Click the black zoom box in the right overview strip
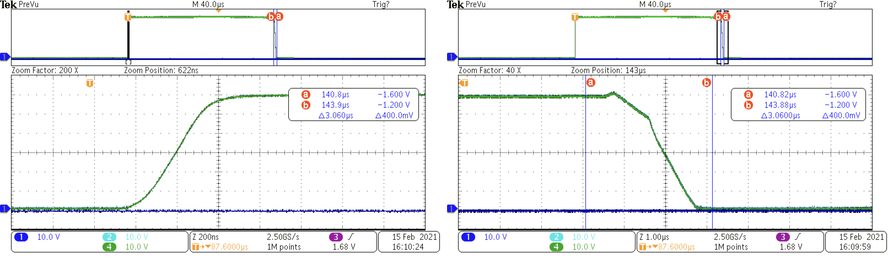 tap(723, 37)
